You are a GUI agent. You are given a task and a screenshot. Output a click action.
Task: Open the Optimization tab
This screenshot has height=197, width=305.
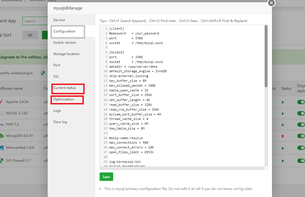[63, 99]
